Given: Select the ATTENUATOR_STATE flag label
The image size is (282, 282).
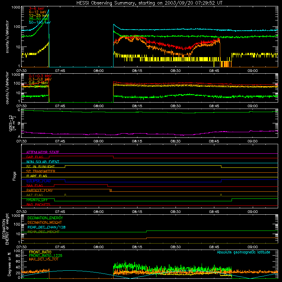Looking at the screenshot, I should 43,152.
